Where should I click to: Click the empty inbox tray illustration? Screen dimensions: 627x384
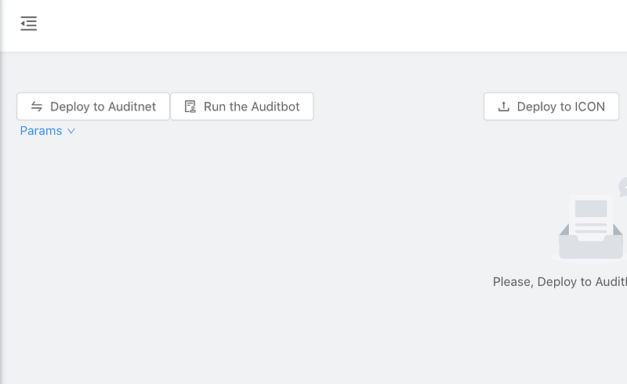coord(589,228)
